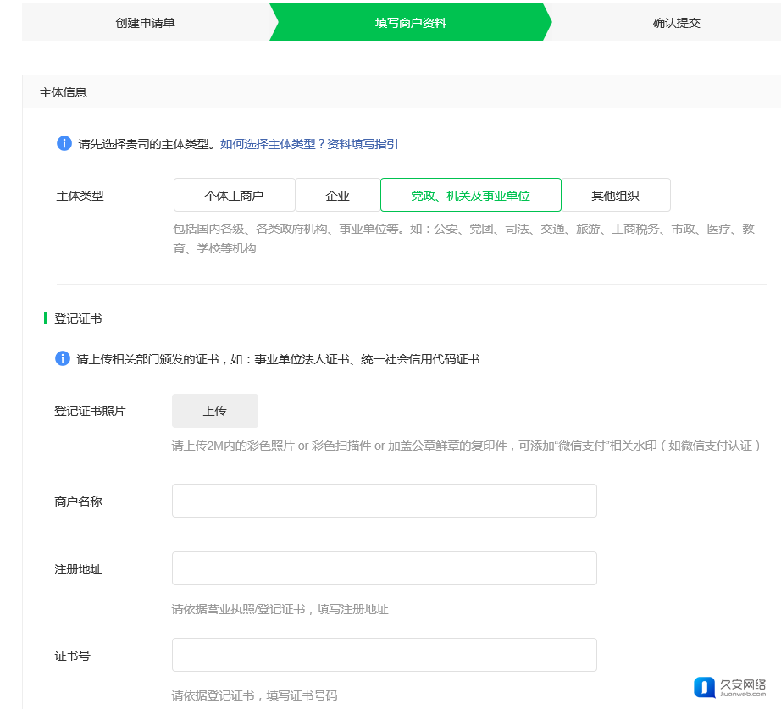This screenshot has width=781, height=709.
Task: Open the 填写商户资料 step
Action: pos(410,23)
